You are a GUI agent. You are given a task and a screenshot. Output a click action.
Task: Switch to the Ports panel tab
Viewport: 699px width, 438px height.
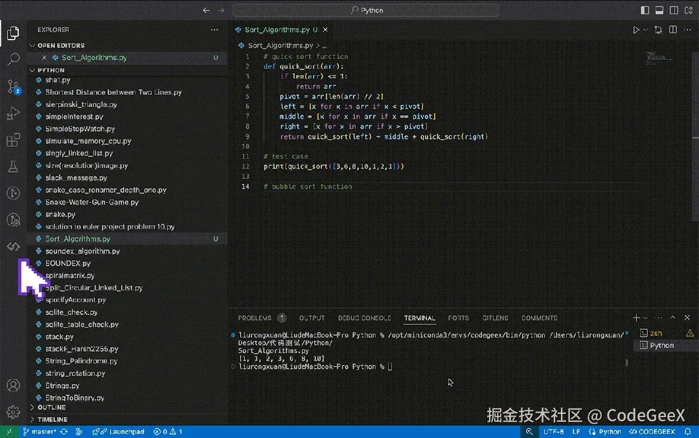458,318
